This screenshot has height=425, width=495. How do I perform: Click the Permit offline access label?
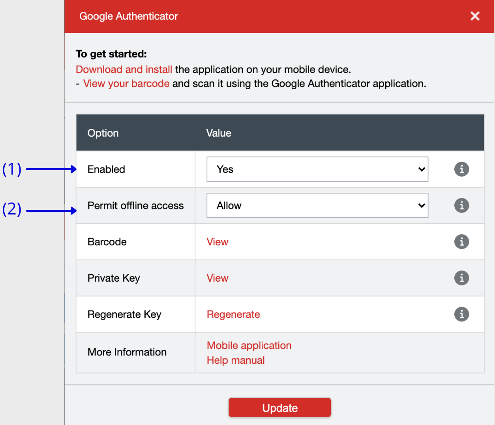click(x=135, y=205)
